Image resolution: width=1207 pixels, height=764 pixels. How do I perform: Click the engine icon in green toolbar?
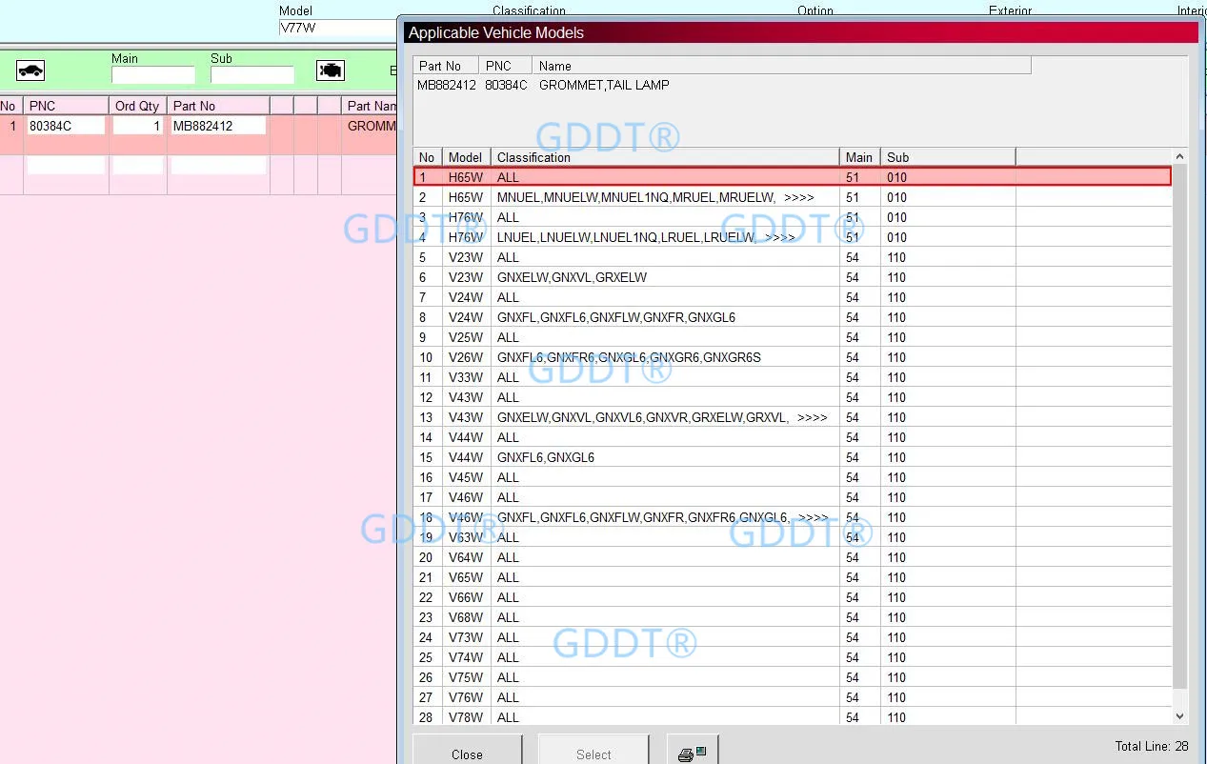(x=331, y=70)
